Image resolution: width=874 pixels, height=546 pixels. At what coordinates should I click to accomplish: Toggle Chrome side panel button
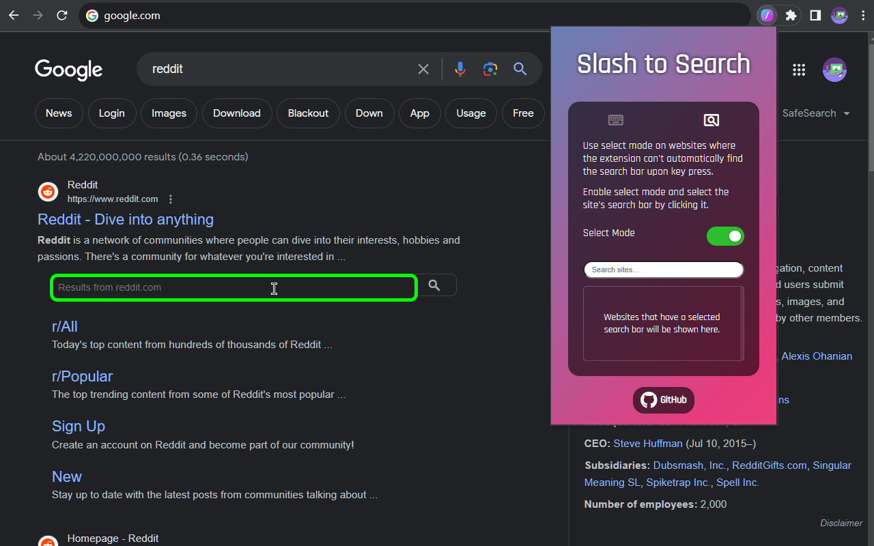coord(815,15)
